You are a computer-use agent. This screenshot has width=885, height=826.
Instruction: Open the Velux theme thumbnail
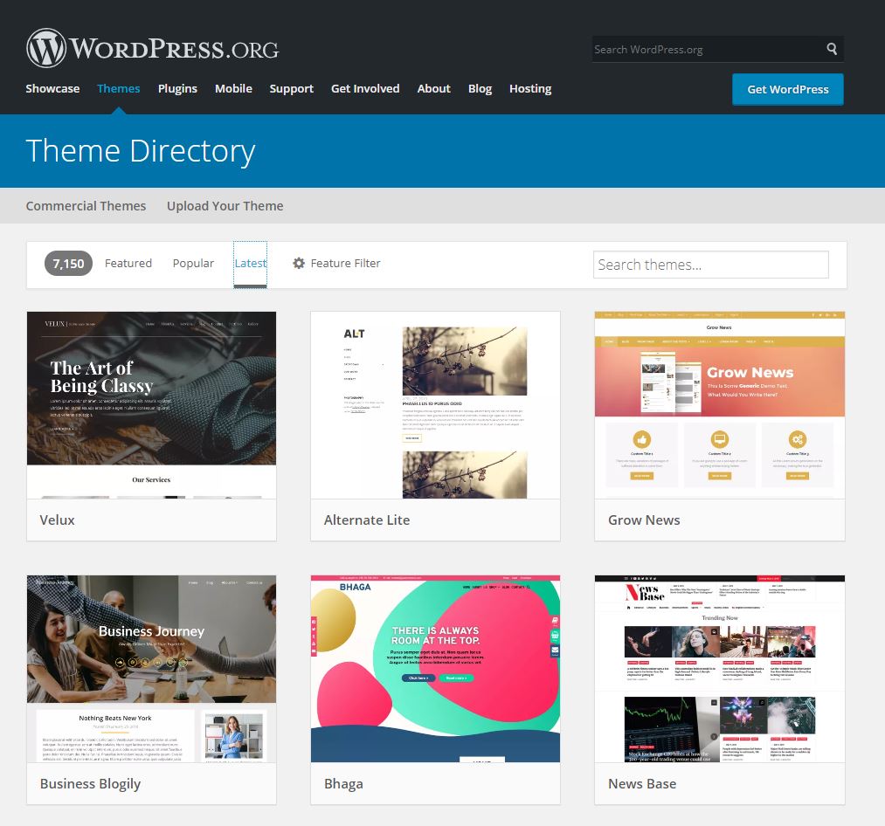tap(151, 405)
